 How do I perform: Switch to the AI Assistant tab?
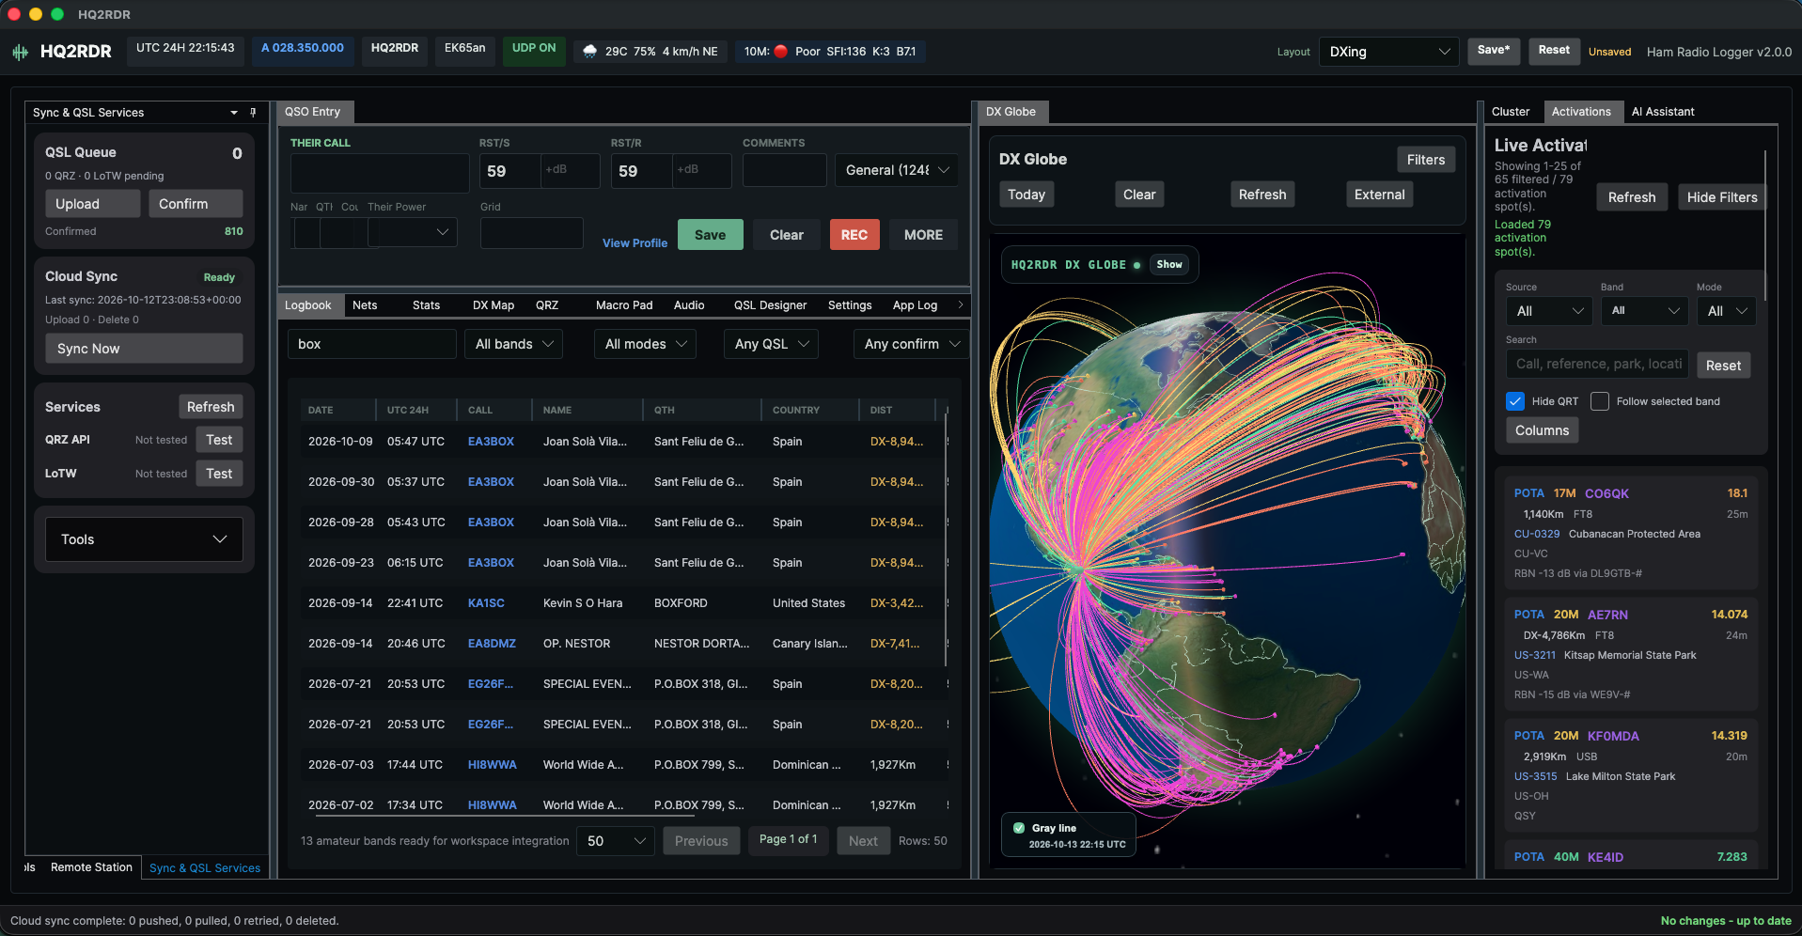1662,112
